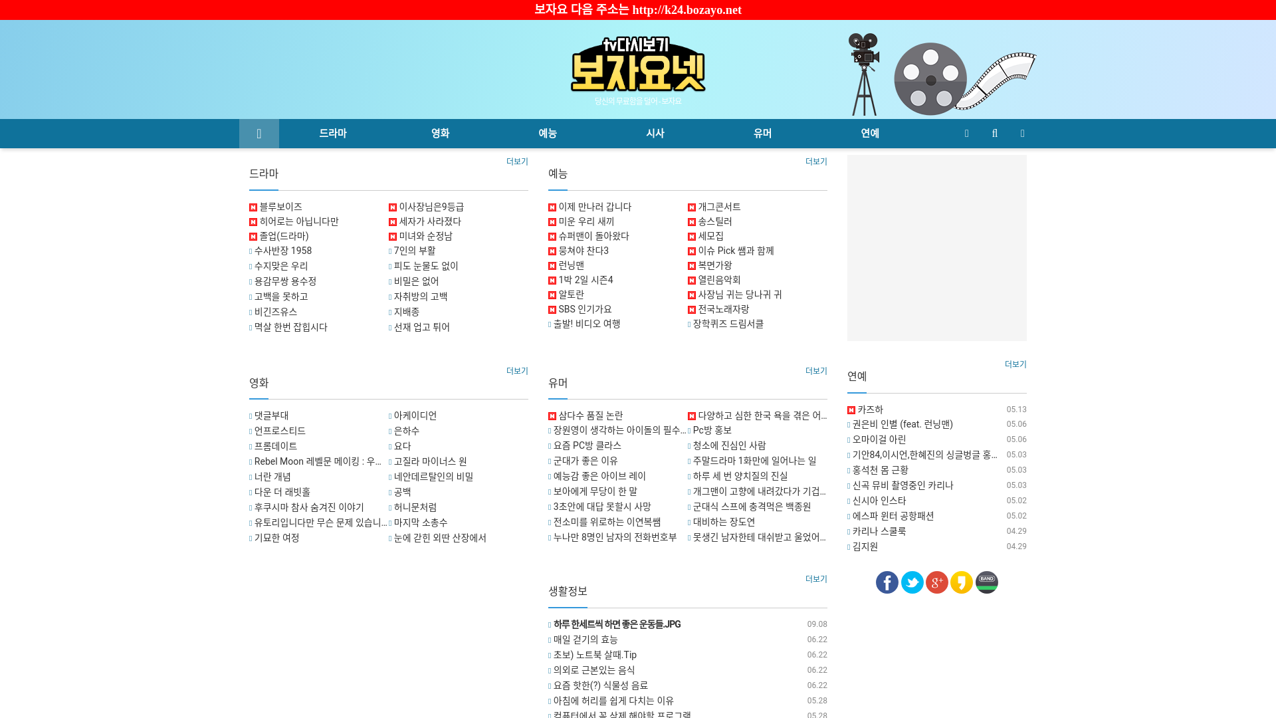Share via Google Plus icon
The image size is (1276, 718).
[937, 582]
